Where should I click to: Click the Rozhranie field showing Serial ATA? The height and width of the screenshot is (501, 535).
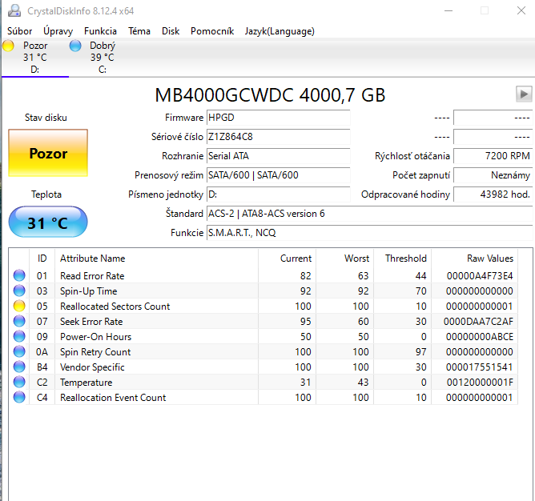pyautogui.click(x=279, y=156)
